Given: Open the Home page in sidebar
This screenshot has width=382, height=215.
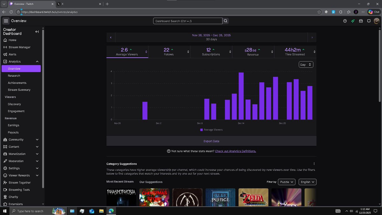Looking at the screenshot, I should tap(12, 40).
